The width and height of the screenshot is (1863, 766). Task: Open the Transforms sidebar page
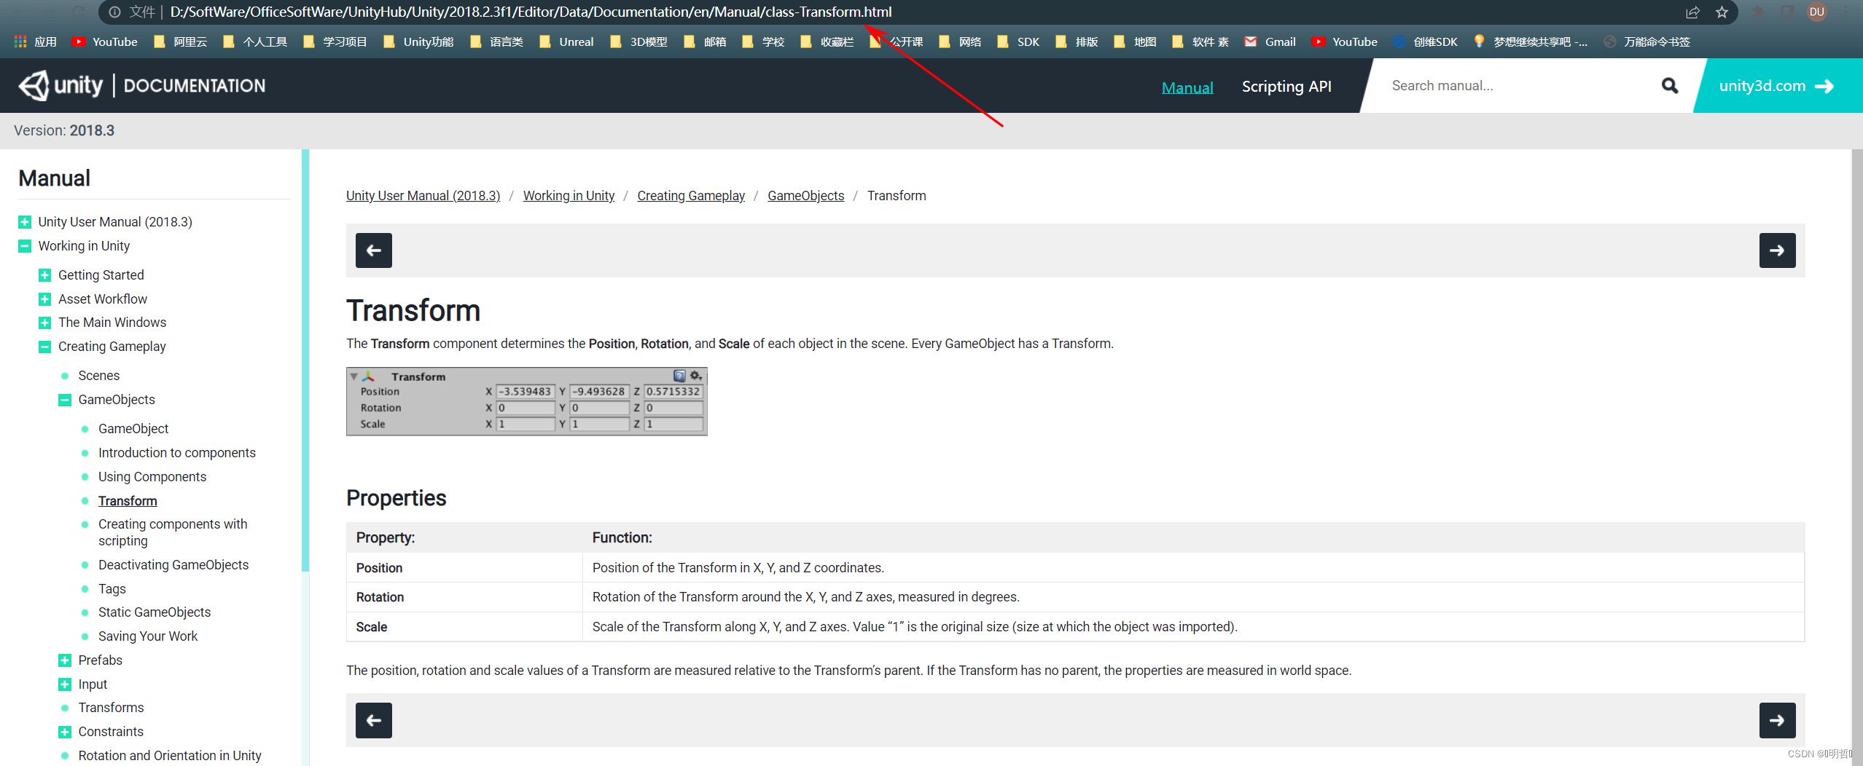click(x=111, y=708)
